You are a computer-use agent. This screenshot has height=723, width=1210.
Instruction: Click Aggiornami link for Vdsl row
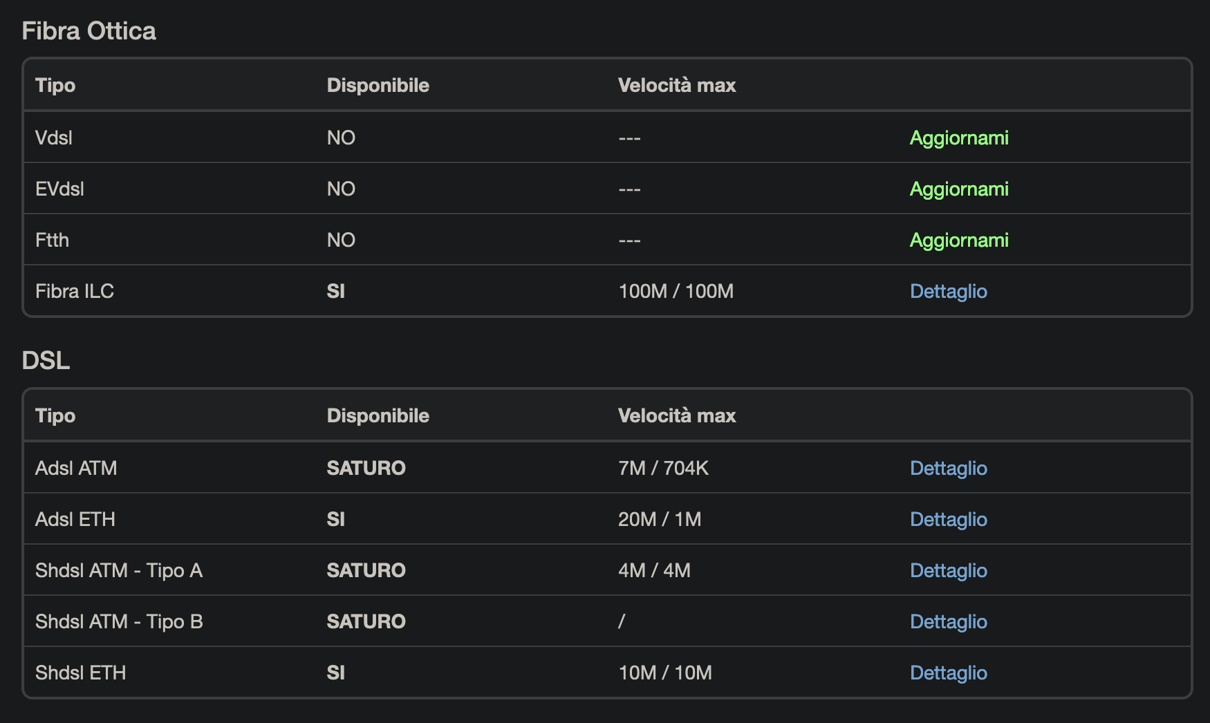[958, 138]
